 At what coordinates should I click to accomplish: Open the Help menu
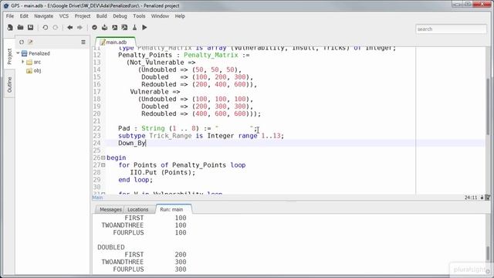pyautogui.click(x=180, y=16)
